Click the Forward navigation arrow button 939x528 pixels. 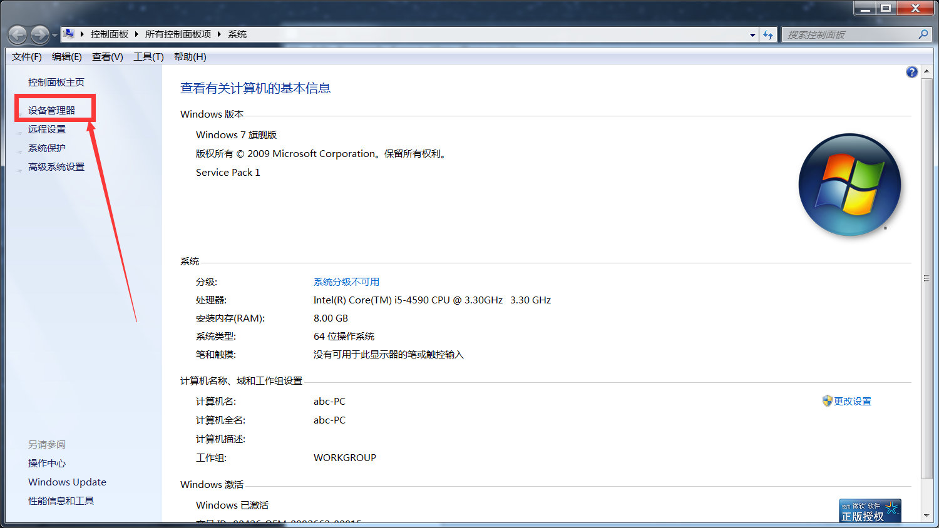[40, 34]
